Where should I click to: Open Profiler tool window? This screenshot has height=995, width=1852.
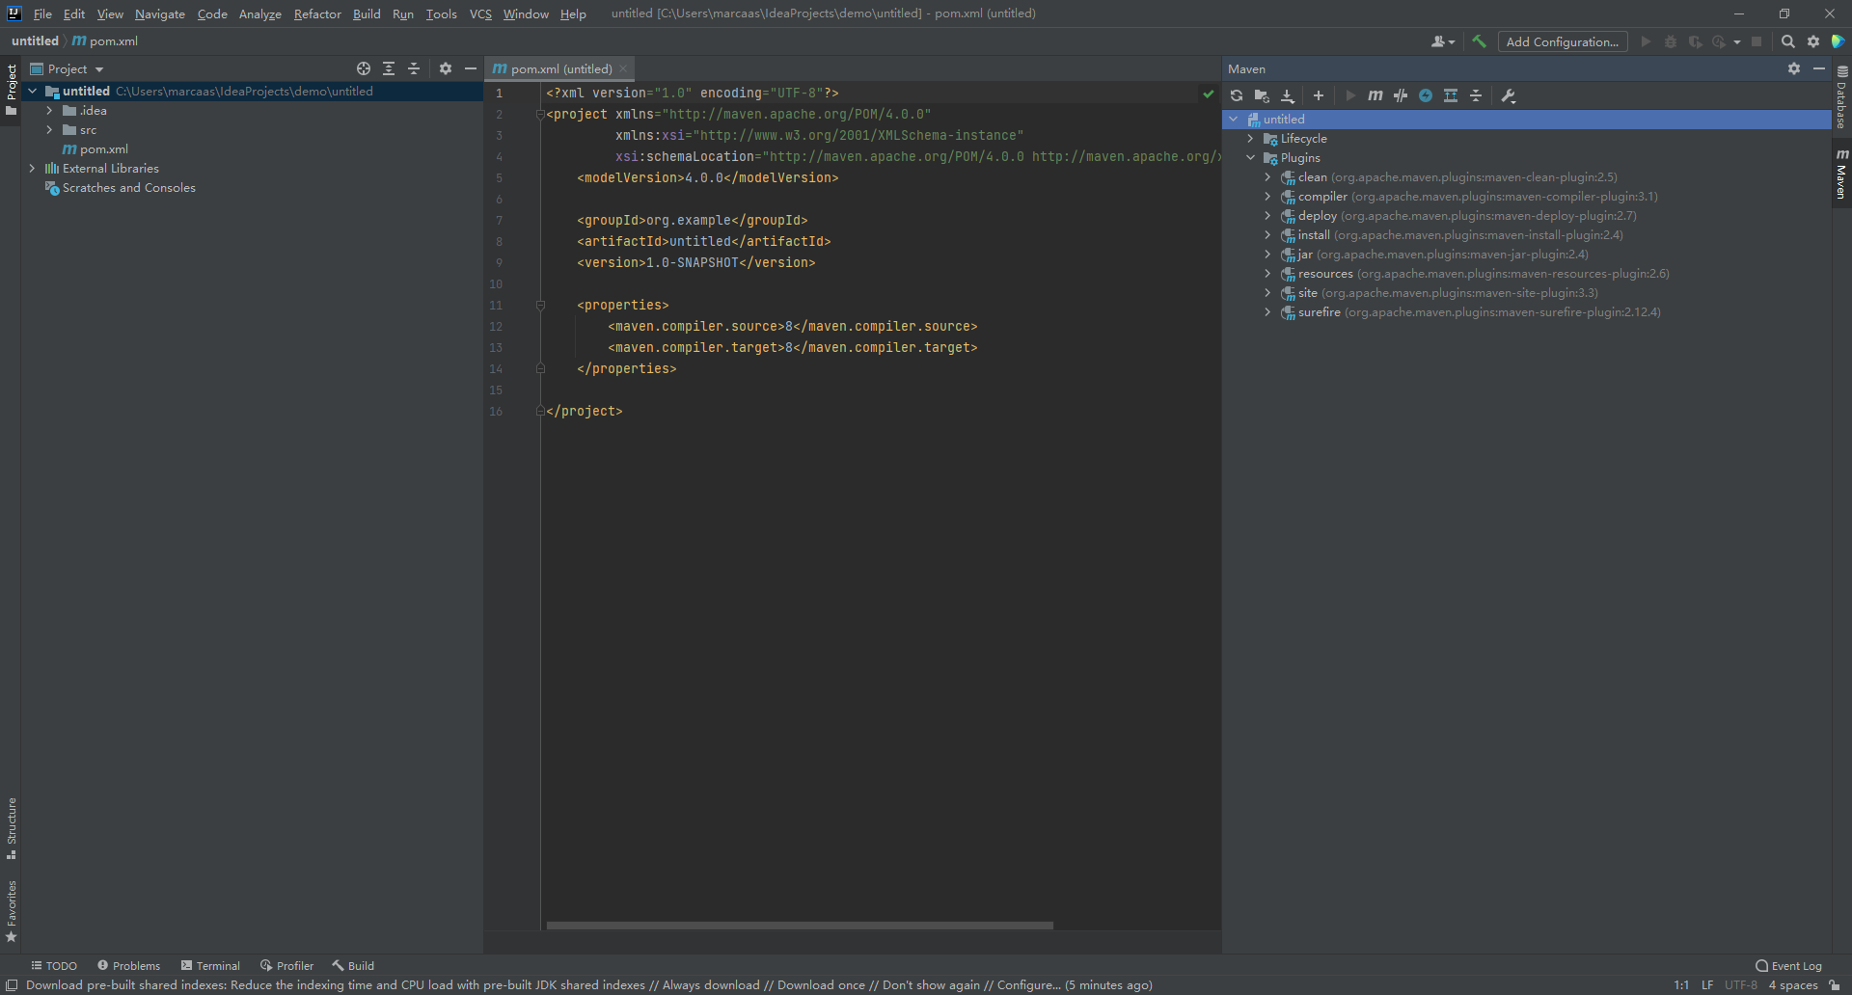pos(286,965)
